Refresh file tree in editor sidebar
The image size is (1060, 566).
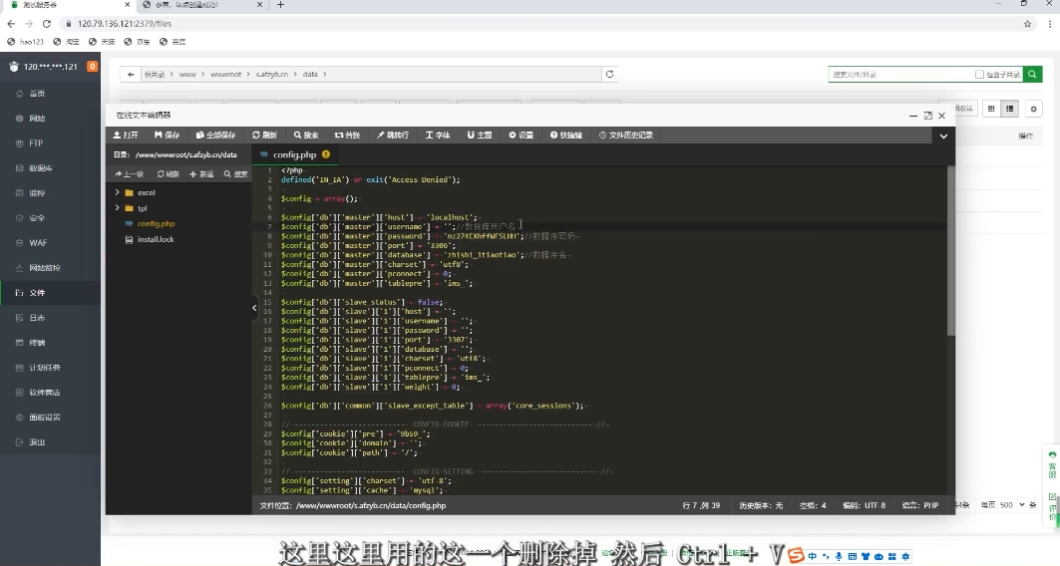[169, 174]
